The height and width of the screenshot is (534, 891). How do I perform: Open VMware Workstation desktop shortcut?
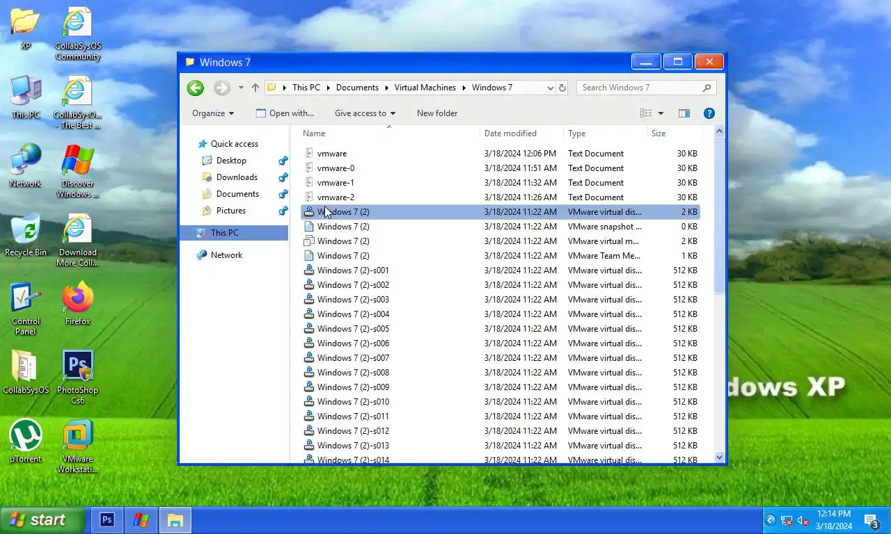(x=77, y=446)
